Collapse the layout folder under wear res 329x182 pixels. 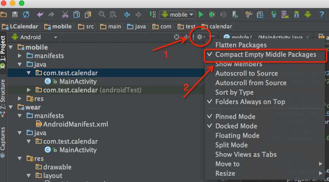pos(29,176)
